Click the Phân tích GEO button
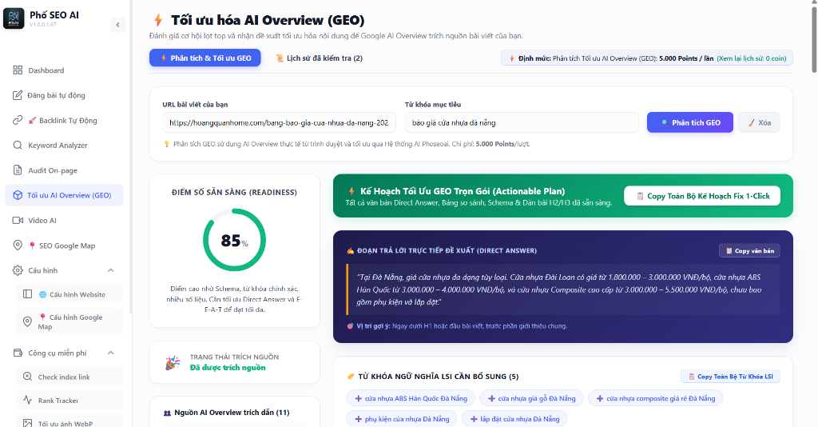The image size is (818, 427). [690, 122]
